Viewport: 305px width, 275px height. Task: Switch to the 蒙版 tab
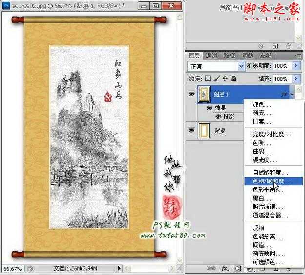click(265, 55)
